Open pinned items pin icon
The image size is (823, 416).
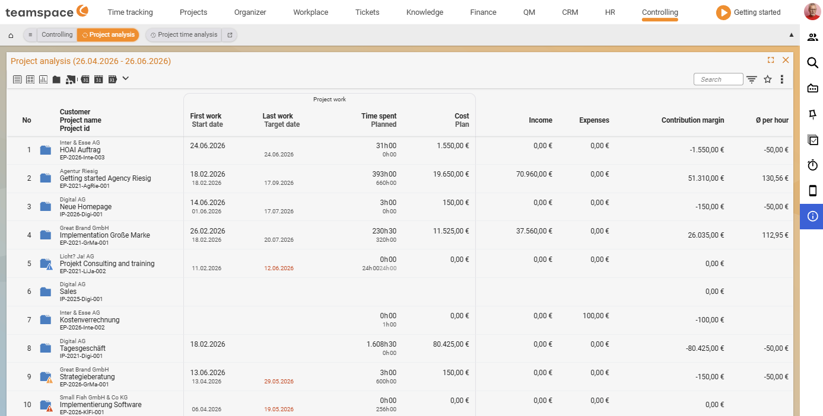(x=813, y=114)
